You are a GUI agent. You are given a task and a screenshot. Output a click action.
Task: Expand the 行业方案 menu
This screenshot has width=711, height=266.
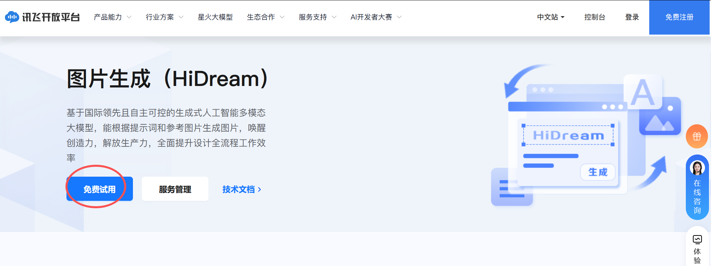164,17
